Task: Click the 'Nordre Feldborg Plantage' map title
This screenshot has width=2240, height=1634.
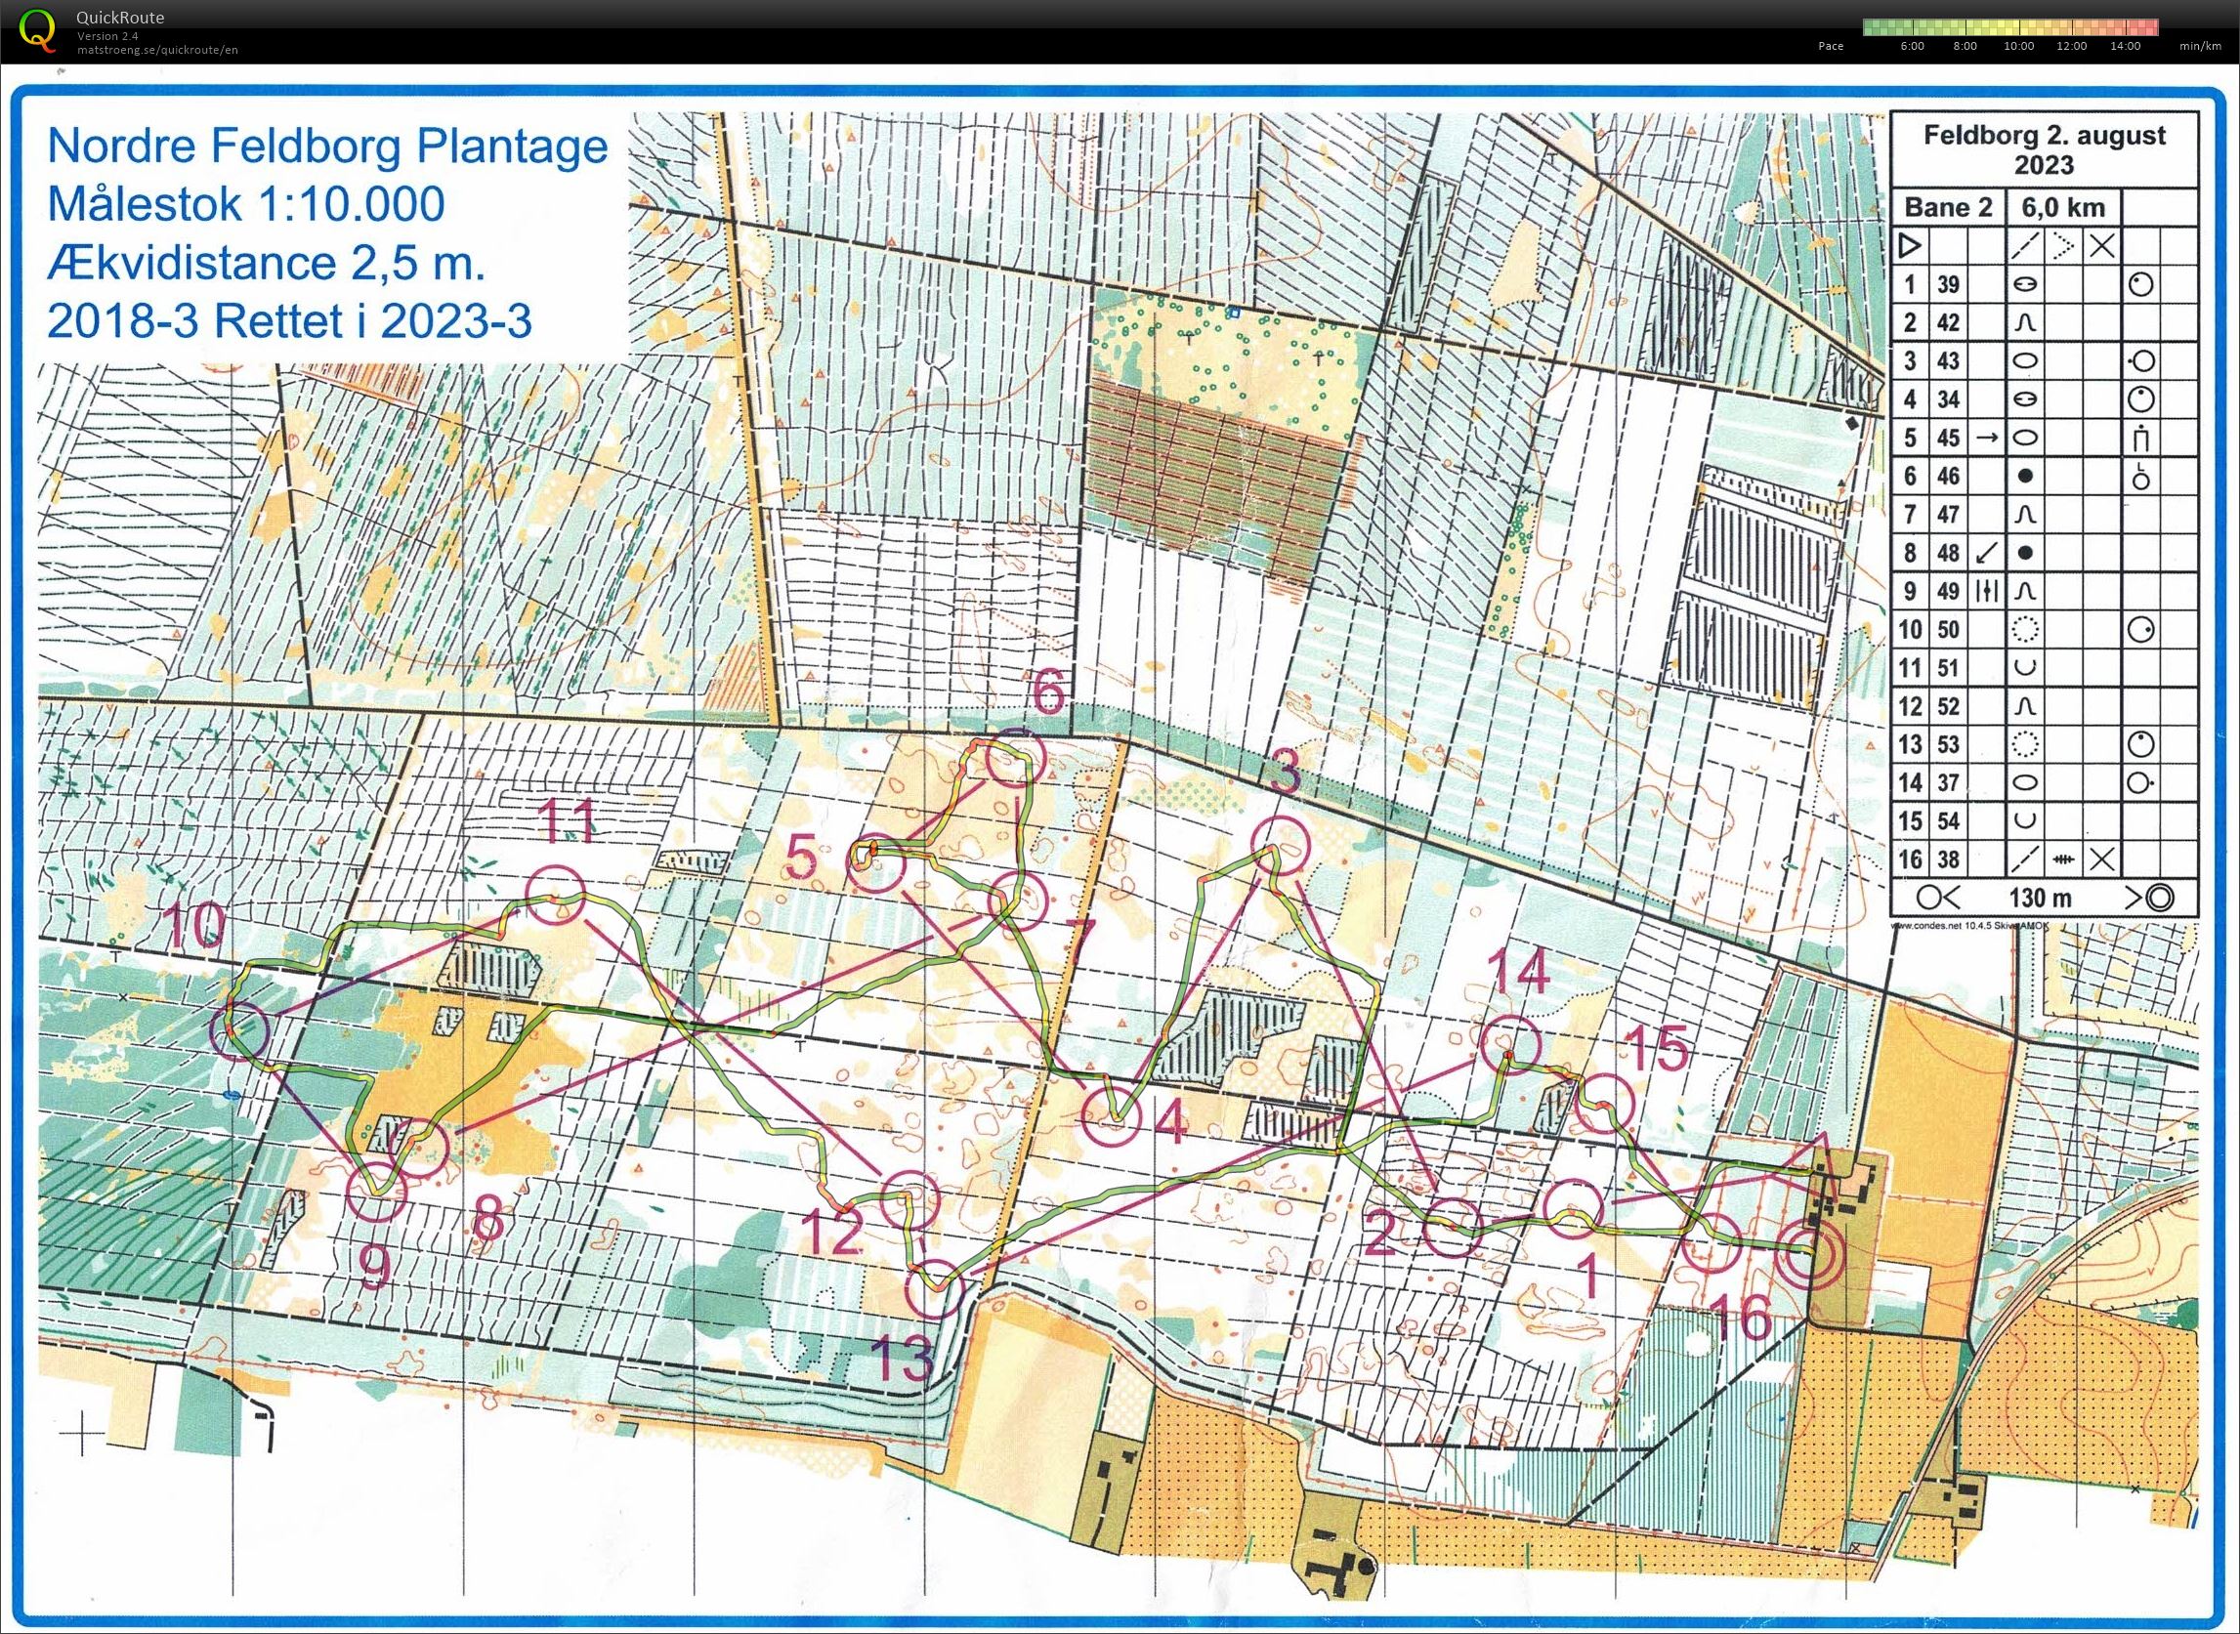Action: 327,147
